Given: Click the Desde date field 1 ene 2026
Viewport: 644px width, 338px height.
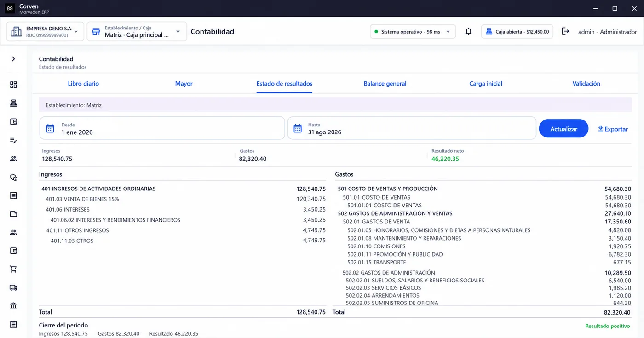Looking at the screenshot, I should pos(162,128).
